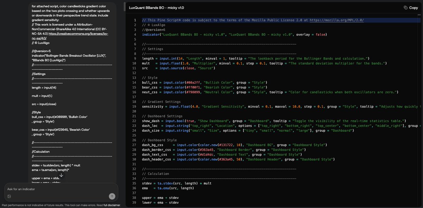Screen dimensions: 423x208
Task: Click '//Calculation' in the chat message
Action: (41, 152)
